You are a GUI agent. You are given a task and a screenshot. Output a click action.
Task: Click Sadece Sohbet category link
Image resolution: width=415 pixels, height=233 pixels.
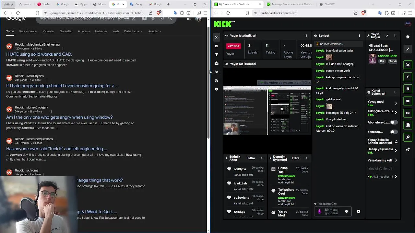(387, 56)
